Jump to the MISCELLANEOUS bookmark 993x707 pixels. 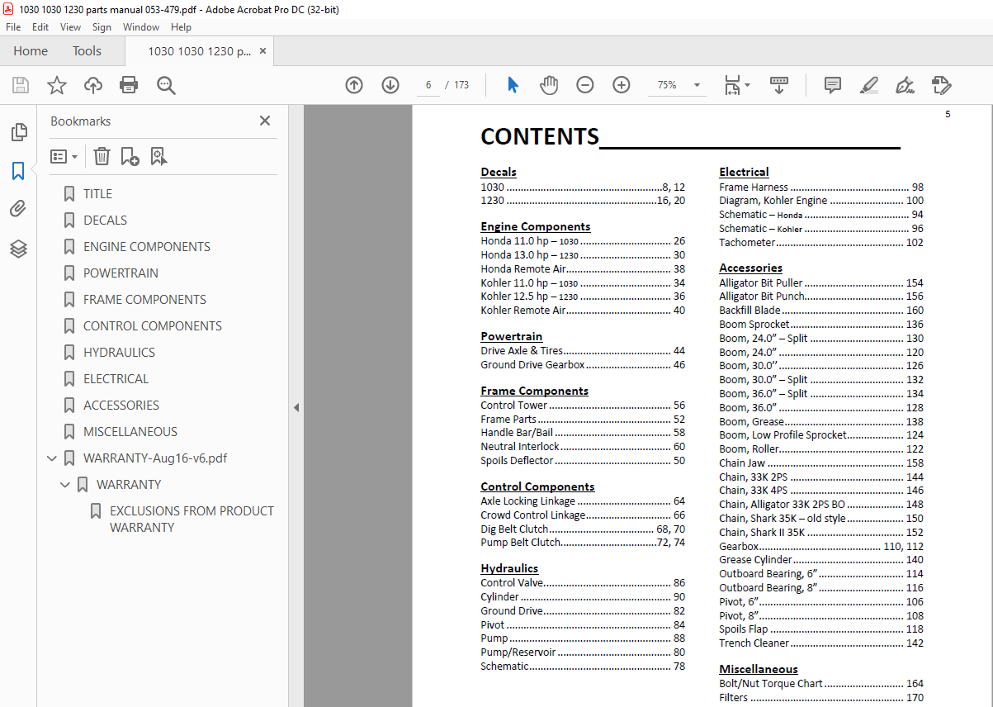tap(130, 431)
